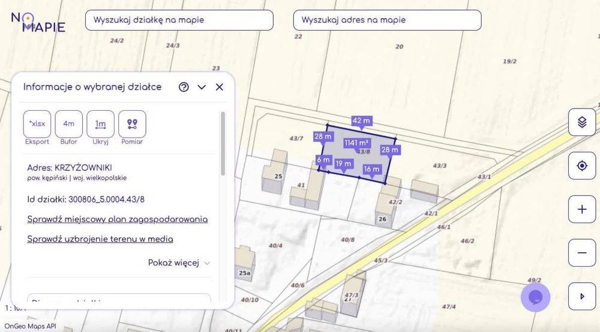
Task: Click the Id działki text
Action: click(x=86, y=200)
